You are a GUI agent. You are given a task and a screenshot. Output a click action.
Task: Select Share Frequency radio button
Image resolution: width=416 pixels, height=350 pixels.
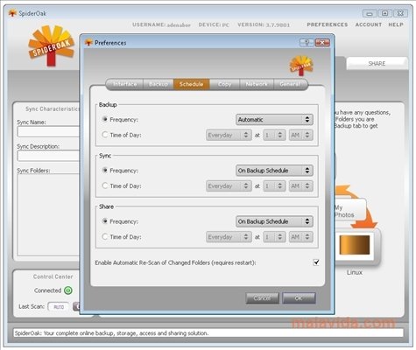[105, 221]
